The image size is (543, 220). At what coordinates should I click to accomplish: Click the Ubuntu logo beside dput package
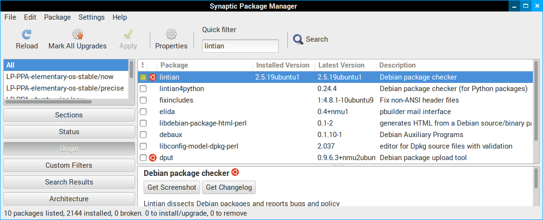coord(152,158)
